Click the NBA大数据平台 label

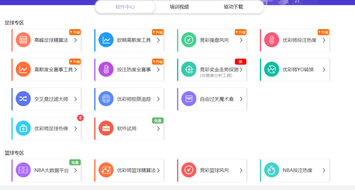pos(52,170)
